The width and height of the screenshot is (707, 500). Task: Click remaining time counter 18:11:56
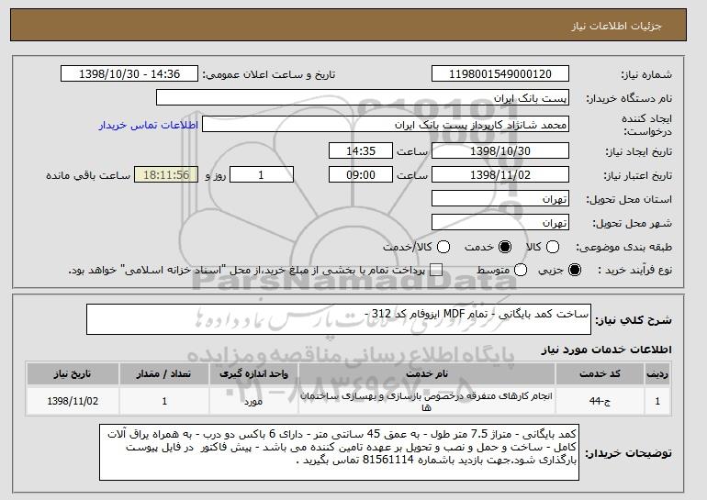point(166,175)
